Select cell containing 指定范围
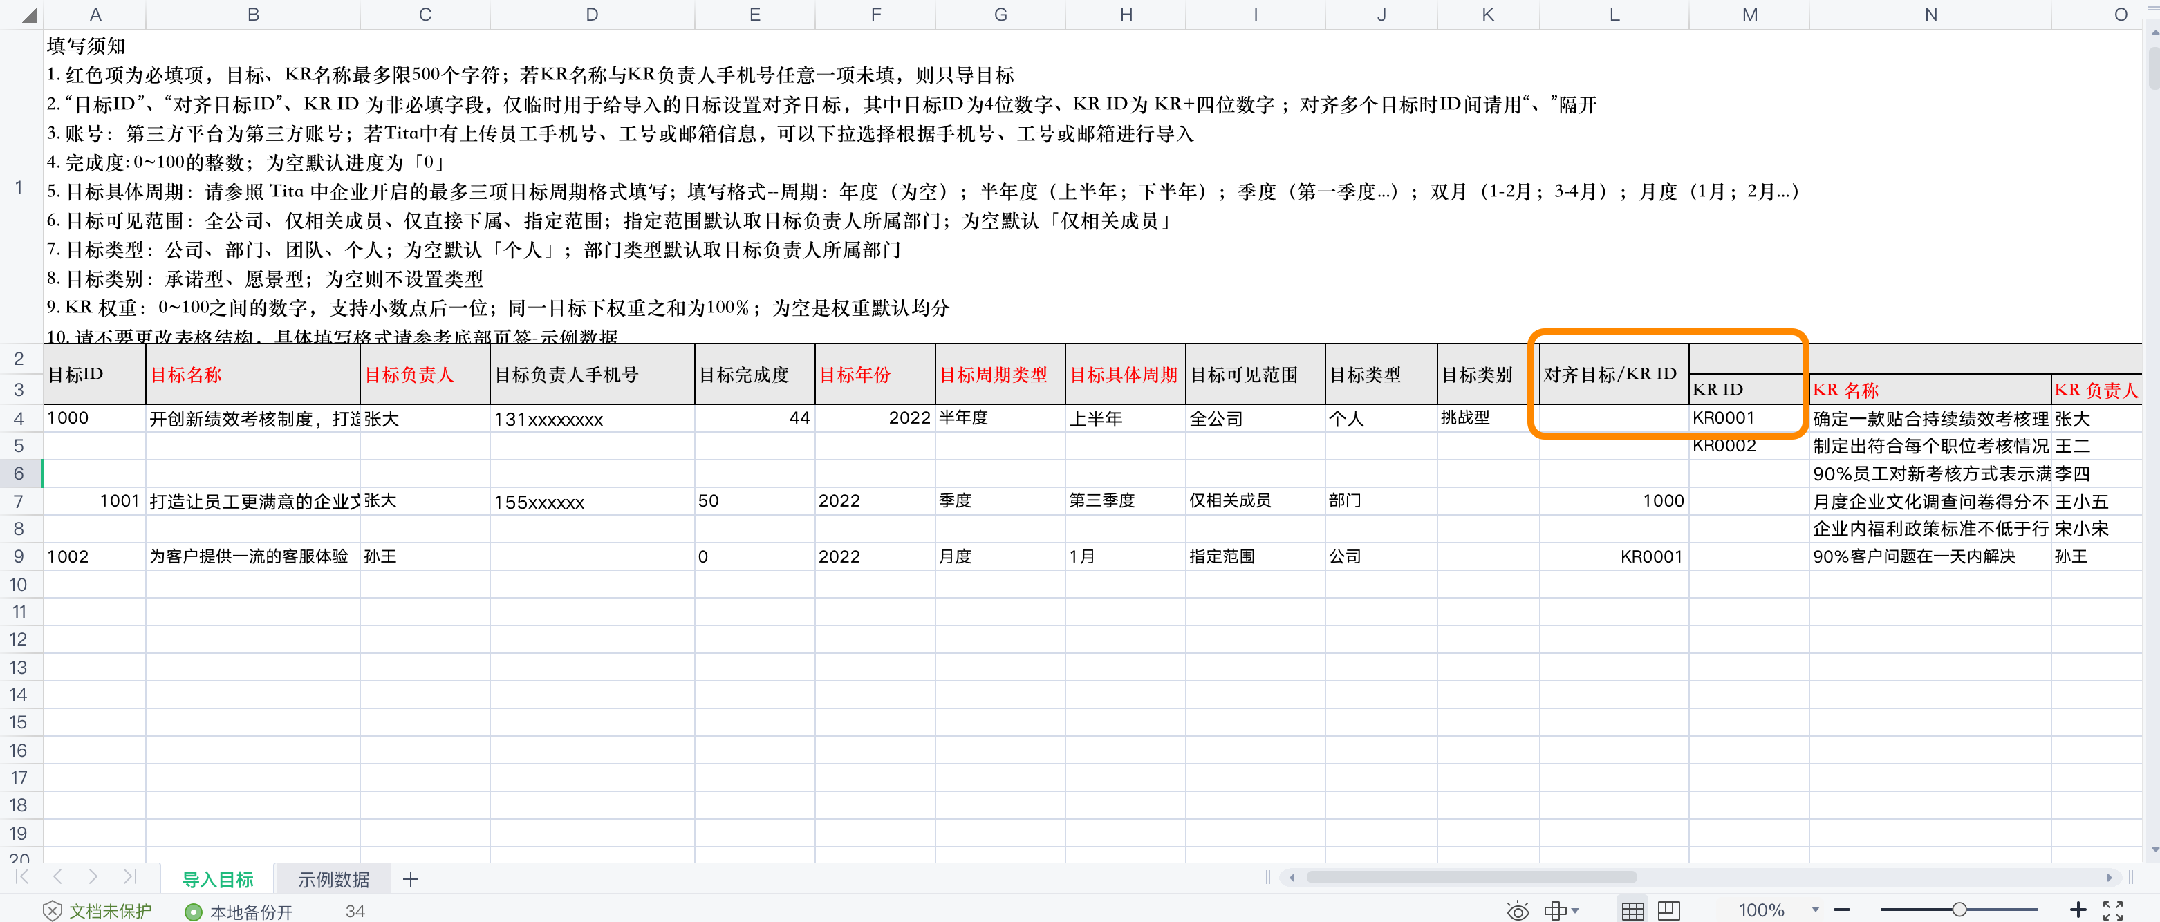2160x922 pixels. pos(1255,556)
